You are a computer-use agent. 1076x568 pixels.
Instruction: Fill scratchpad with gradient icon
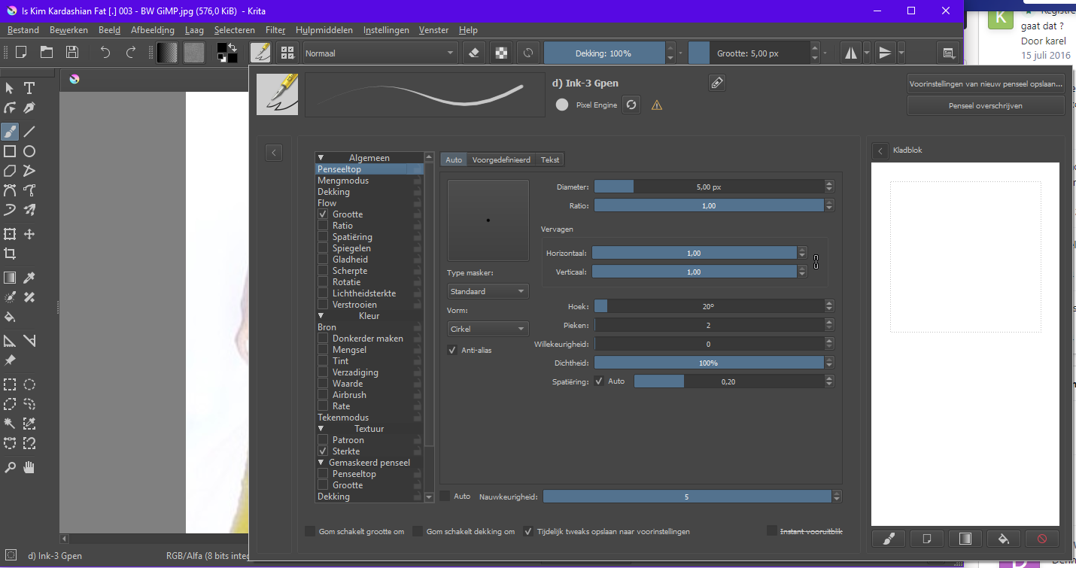tap(965, 539)
